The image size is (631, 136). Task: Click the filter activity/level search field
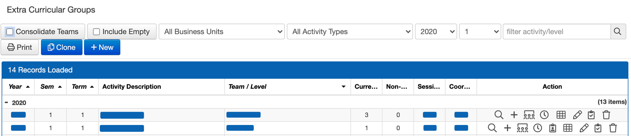[557, 32]
